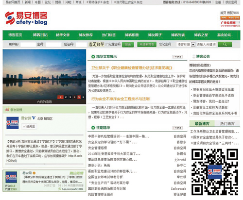This screenshot has height=200, width=243.
Task: Click the 开通新博客 button
Action: (147, 44)
